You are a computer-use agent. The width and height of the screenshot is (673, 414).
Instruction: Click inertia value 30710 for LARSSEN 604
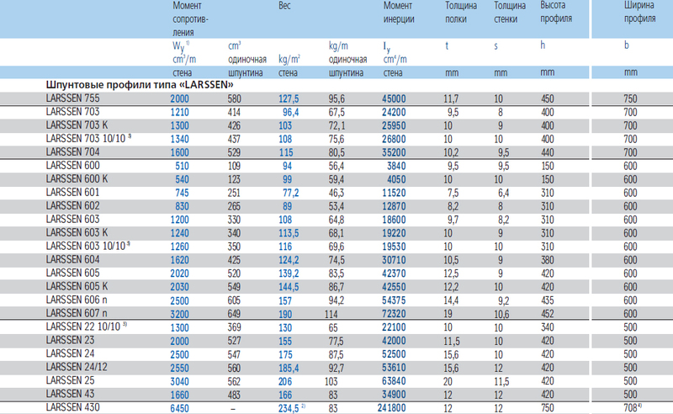[394, 260]
